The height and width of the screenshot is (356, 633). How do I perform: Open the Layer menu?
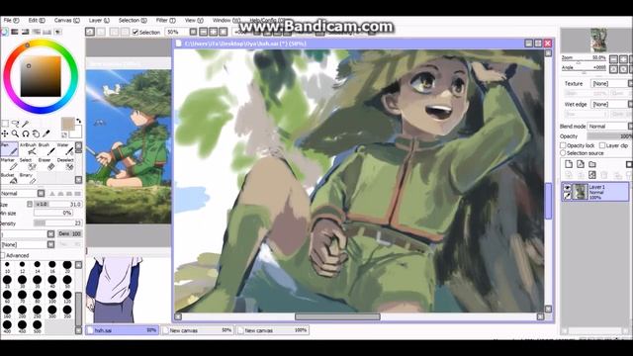pos(99,20)
